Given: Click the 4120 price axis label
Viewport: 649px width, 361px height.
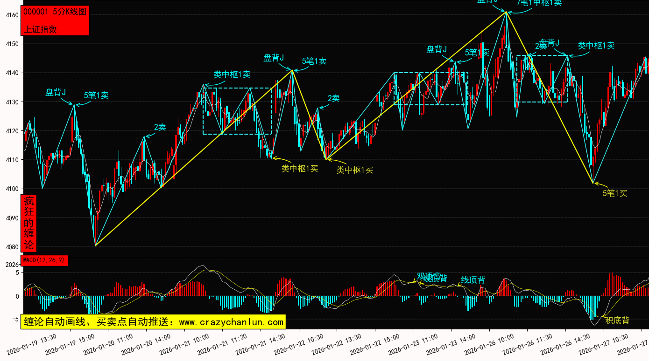Looking at the screenshot, I should tap(12, 131).
